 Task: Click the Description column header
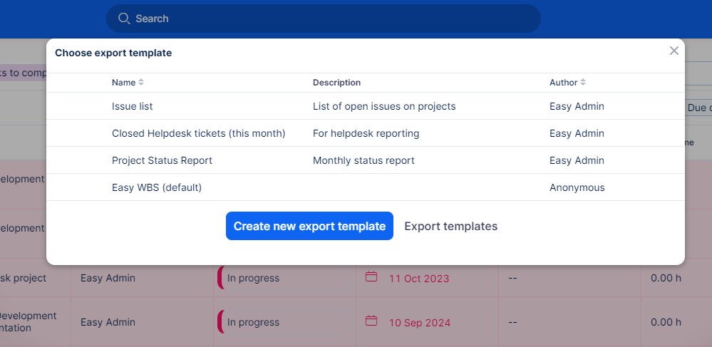(336, 83)
